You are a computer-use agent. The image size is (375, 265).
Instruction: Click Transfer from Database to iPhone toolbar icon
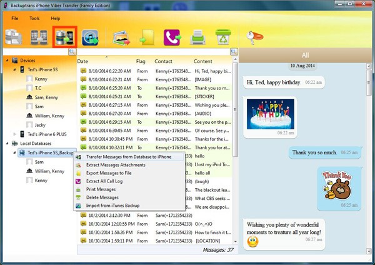tap(64, 37)
